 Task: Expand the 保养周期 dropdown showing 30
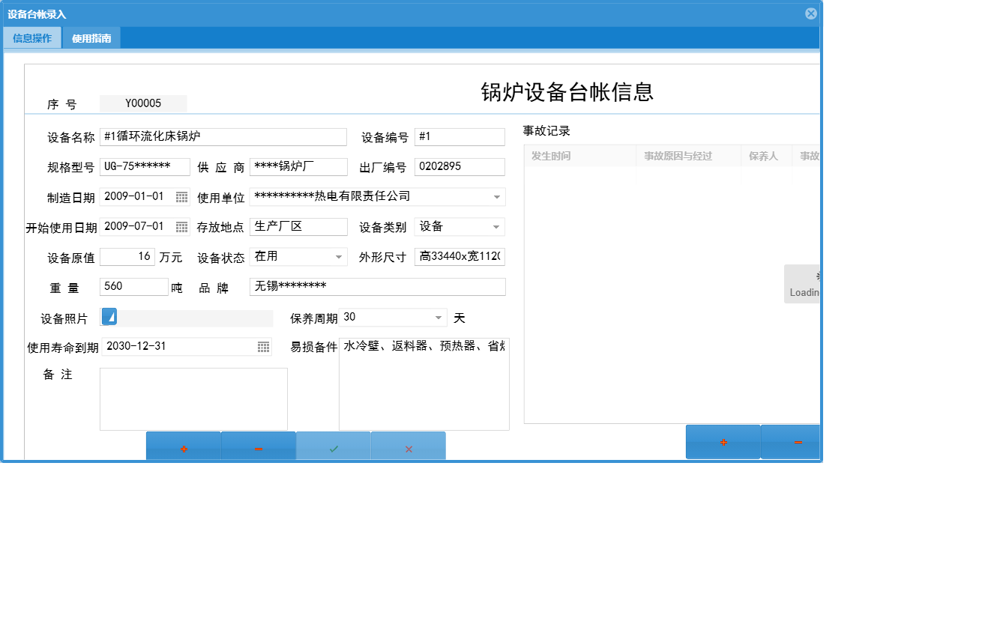pos(437,317)
